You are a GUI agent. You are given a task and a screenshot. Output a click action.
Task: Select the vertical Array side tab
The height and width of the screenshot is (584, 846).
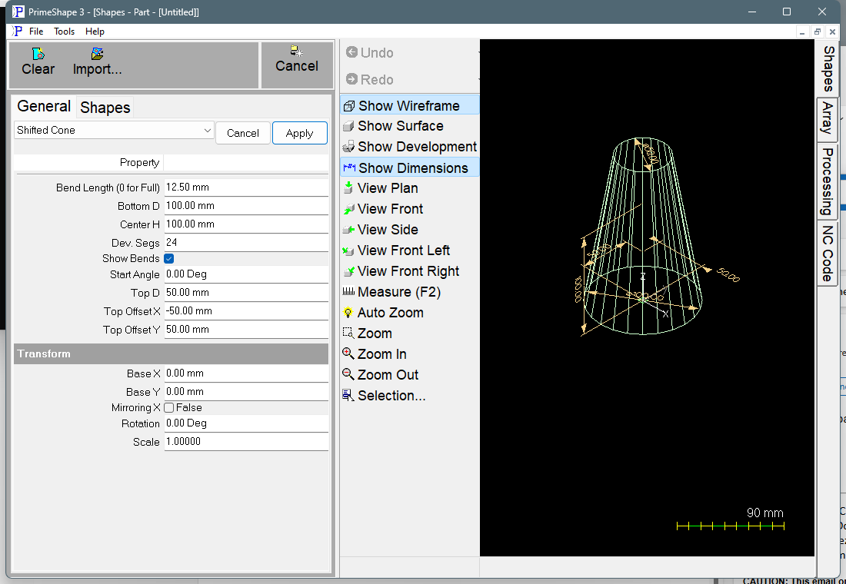pos(828,119)
